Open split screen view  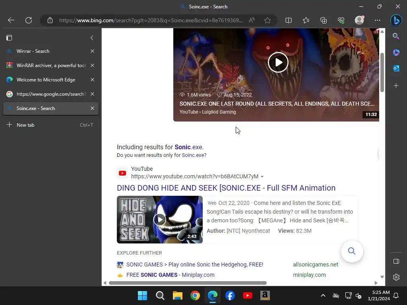pos(289,20)
